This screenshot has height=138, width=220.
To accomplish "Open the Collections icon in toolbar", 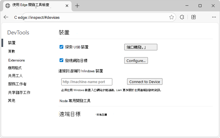I will [193, 17].
